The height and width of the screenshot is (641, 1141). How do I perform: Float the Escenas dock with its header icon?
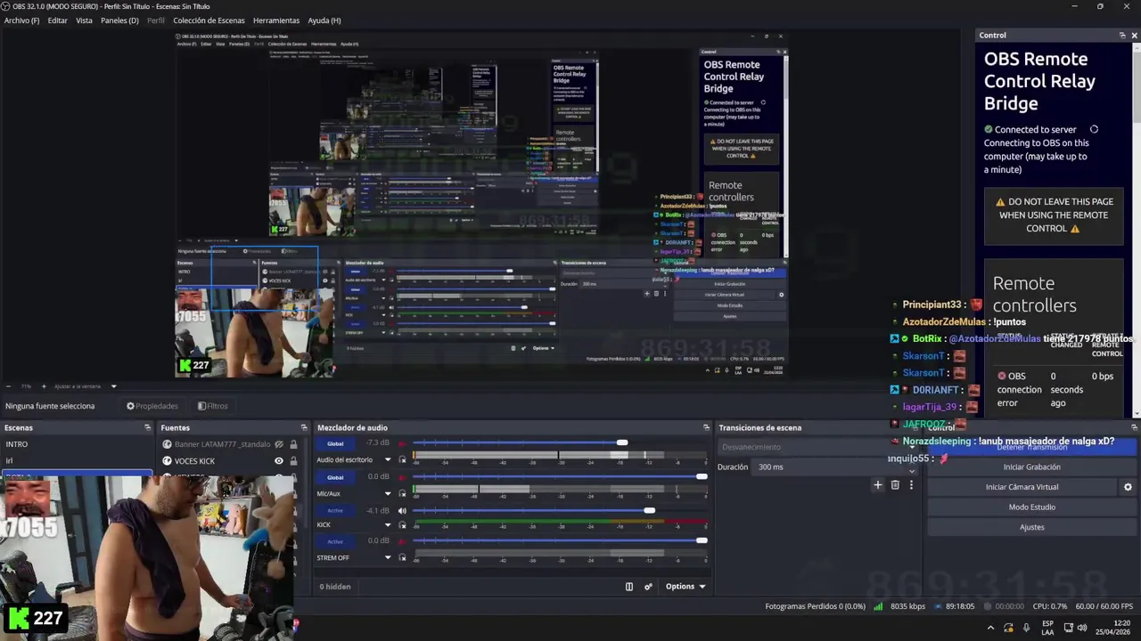[x=148, y=427]
